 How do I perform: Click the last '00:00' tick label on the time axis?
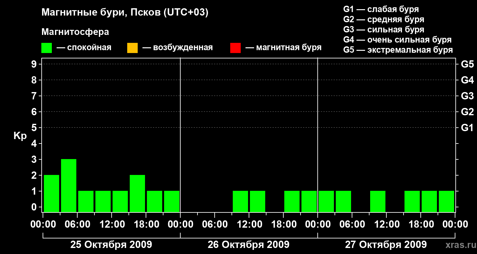[455, 224]
